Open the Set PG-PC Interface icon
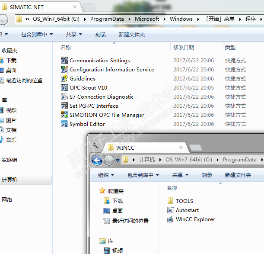Viewport: 264px width, 254px height. coord(64,106)
